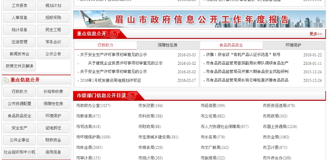Open 公共企事业 button in the sidebar
Screen dimensions: 327x160
[x=19, y=140]
